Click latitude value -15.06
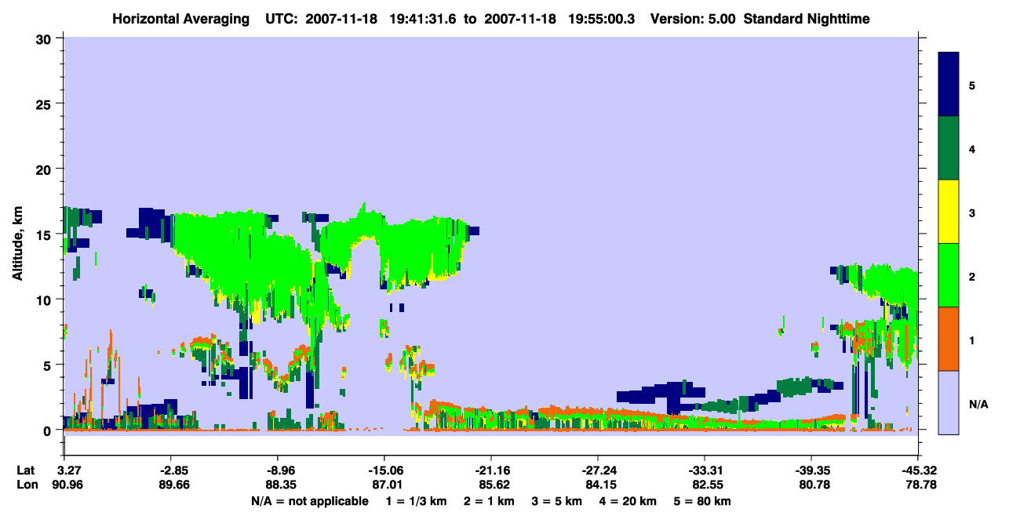This screenshot has width=1020, height=523. [384, 470]
